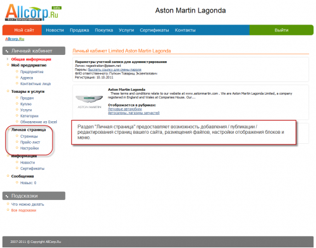The image size is (316, 248).
Task: Open Легковые автомобили category link
Action: pyautogui.click(x=125, y=109)
